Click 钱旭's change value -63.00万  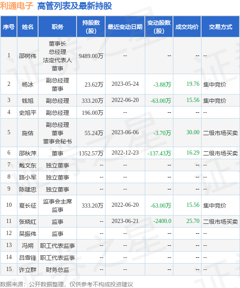[x=161, y=100]
